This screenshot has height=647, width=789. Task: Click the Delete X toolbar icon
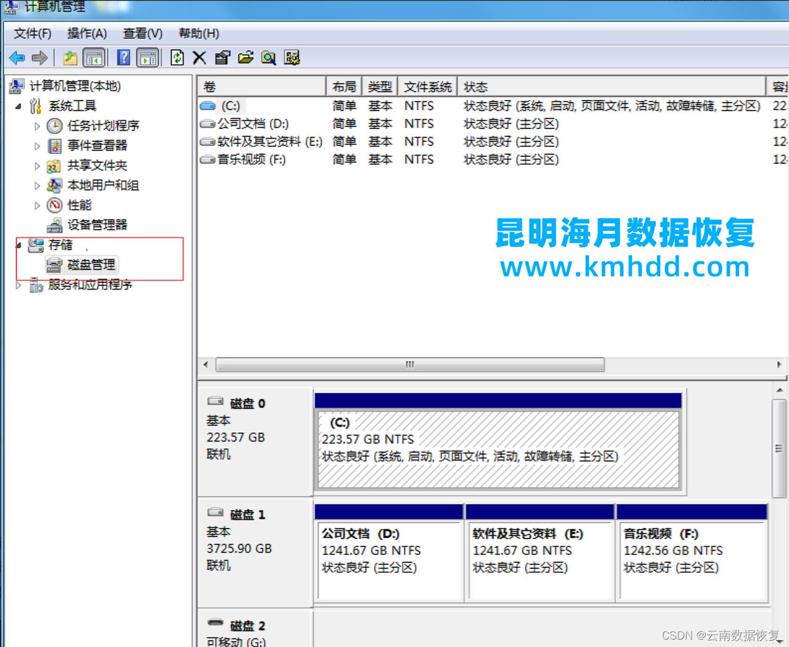[199, 58]
